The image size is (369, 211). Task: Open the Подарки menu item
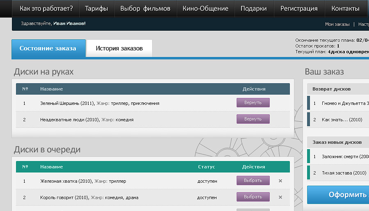click(x=254, y=9)
